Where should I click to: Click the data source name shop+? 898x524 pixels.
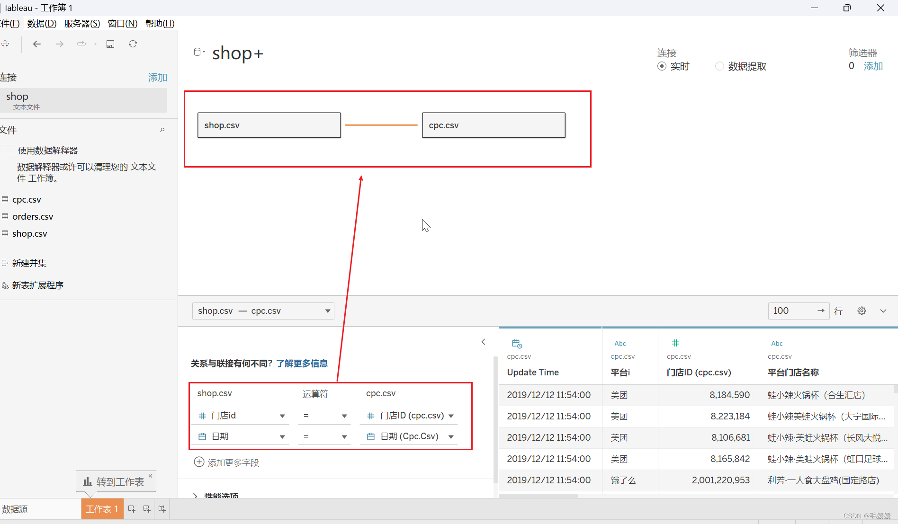click(x=237, y=53)
